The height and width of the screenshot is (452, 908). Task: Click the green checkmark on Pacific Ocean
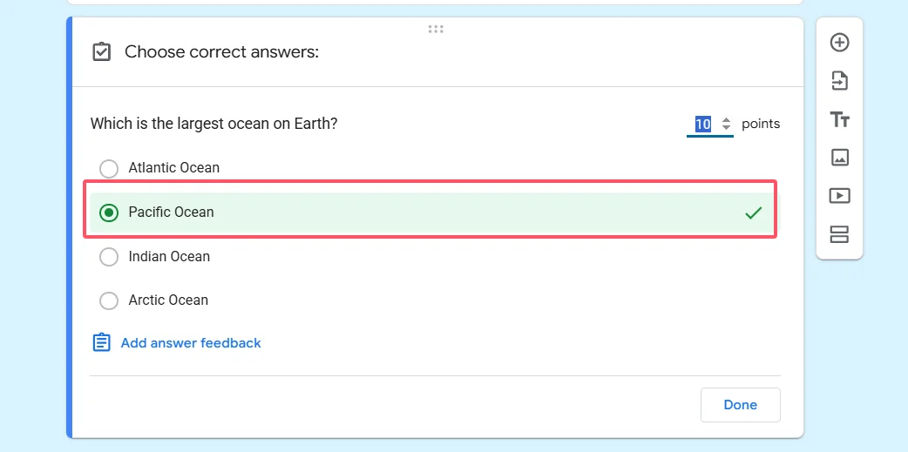tap(754, 213)
